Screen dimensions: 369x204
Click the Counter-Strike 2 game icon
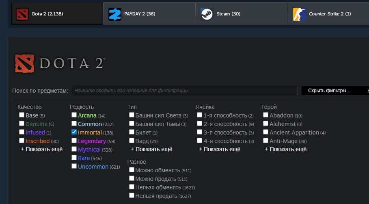click(x=299, y=14)
